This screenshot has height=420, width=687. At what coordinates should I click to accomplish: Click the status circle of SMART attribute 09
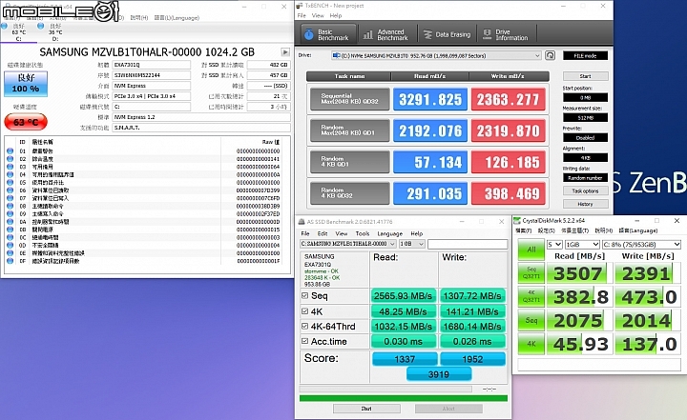click(10, 214)
